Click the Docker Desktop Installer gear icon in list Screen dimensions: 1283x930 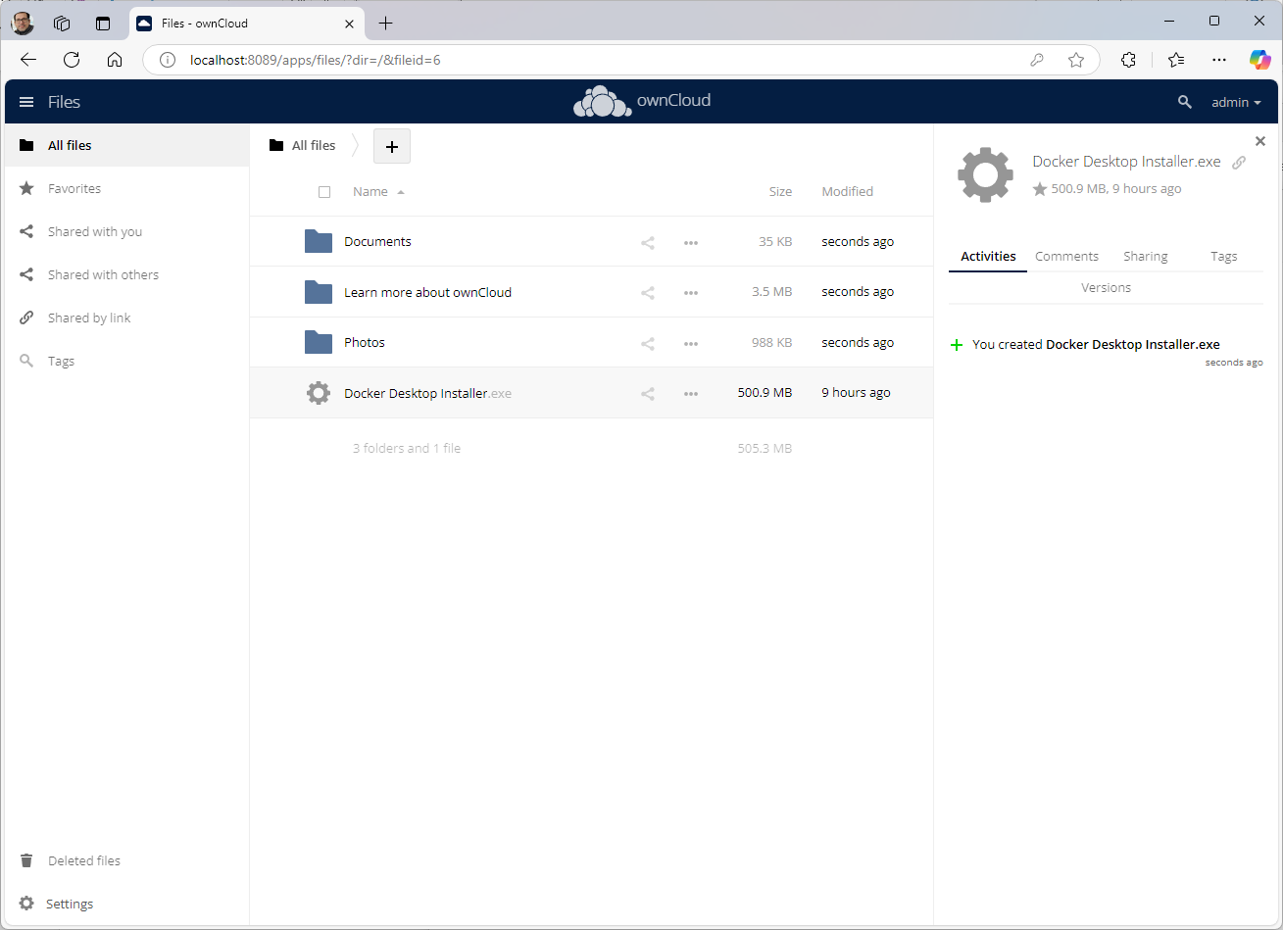319,393
